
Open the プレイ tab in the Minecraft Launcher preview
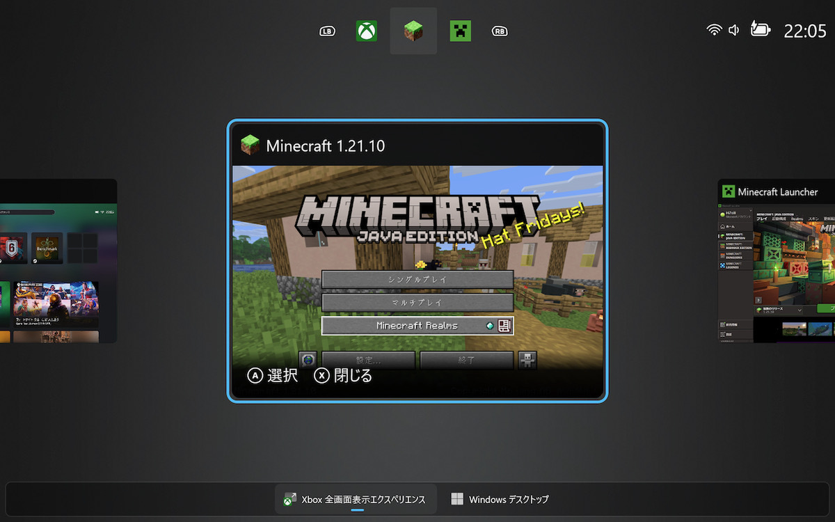coord(762,219)
